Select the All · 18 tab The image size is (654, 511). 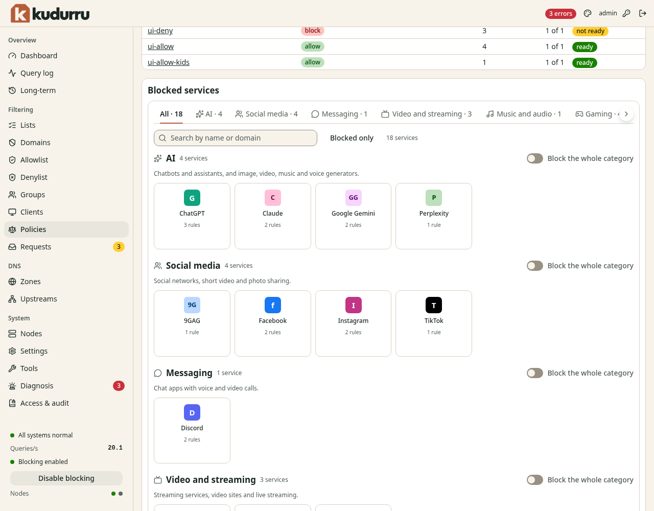point(171,114)
